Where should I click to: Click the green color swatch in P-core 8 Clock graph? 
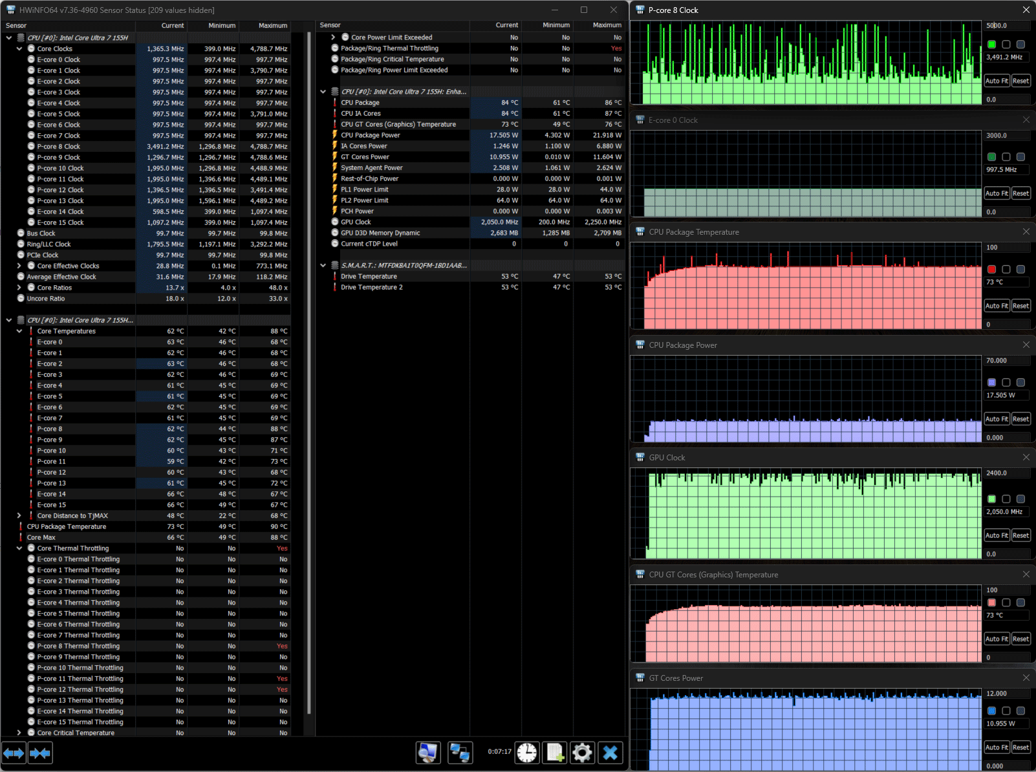(992, 45)
